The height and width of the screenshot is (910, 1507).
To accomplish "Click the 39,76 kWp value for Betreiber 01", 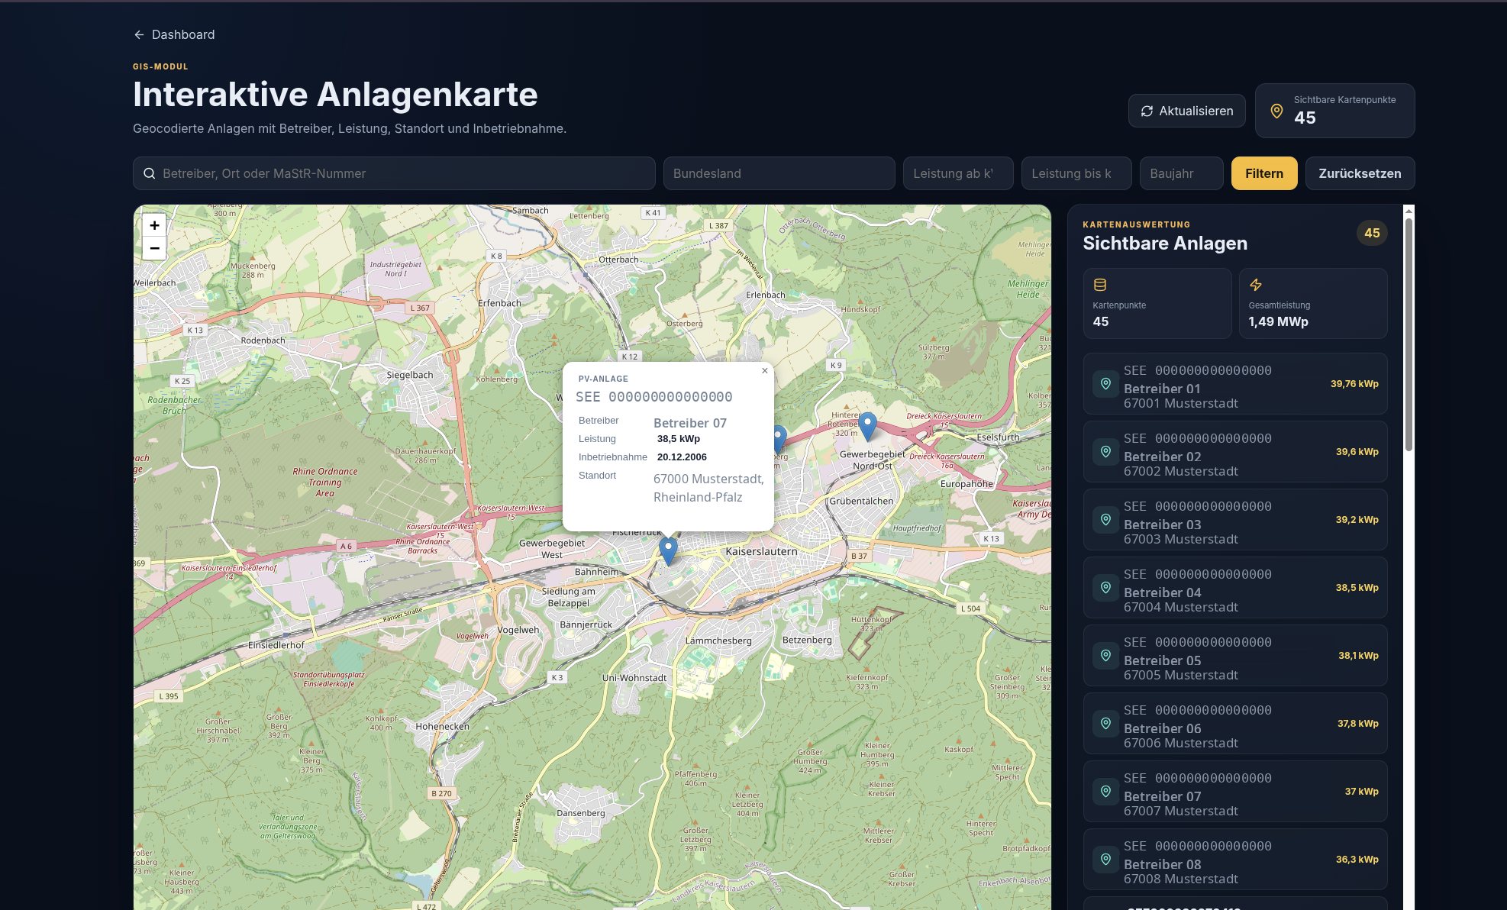I will point(1354,384).
